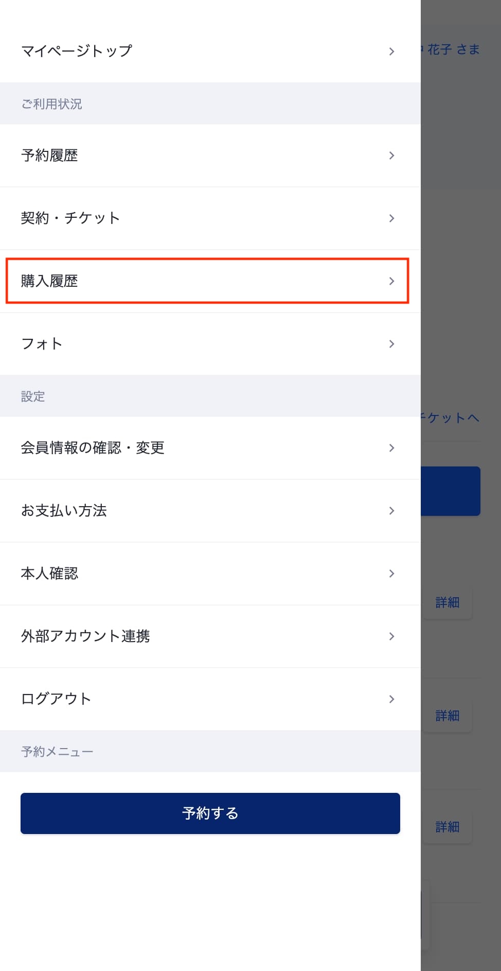Click the arrow beside 予約履歴
This screenshot has height=971, width=501.
click(391, 155)
